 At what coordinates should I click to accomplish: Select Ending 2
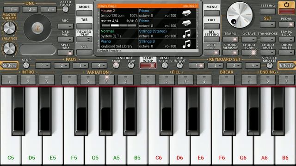click(268, 80)
